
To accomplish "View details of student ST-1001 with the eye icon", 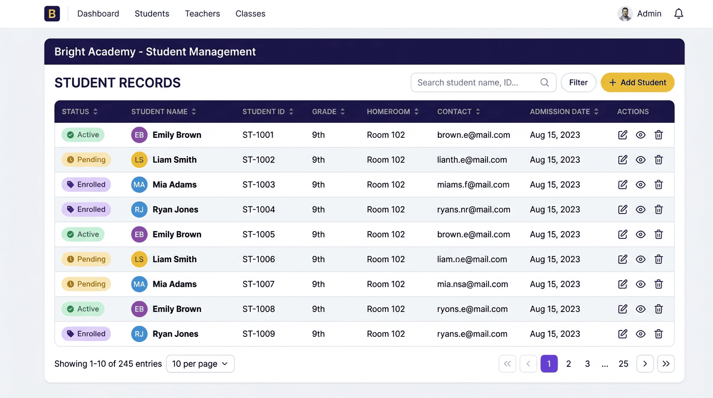I will [x=640, y=135].
